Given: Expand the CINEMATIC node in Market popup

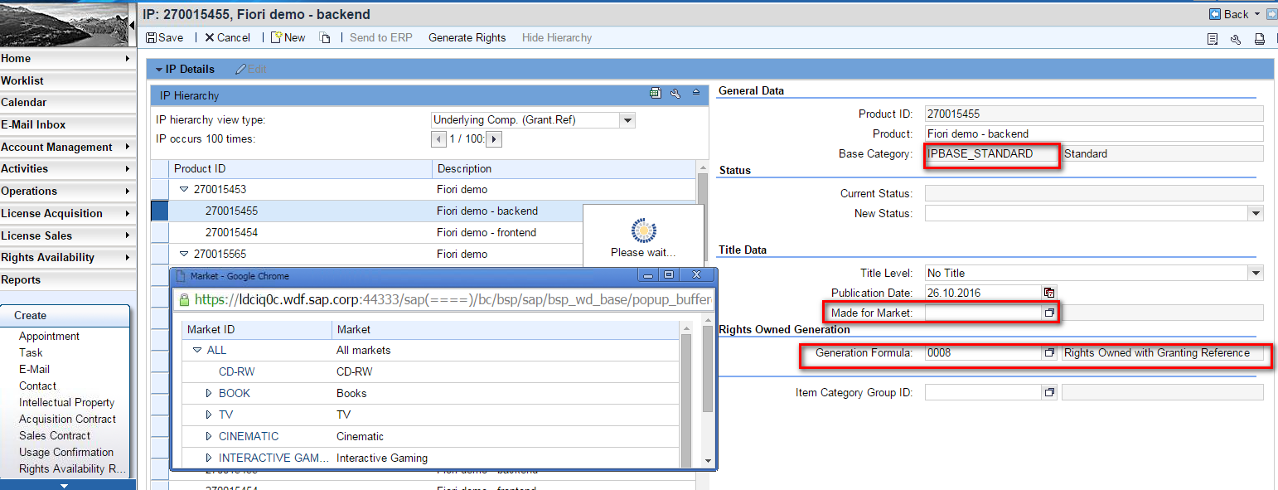Looking at the screenshot, I should pyautogui.click(x=209, y=436).
